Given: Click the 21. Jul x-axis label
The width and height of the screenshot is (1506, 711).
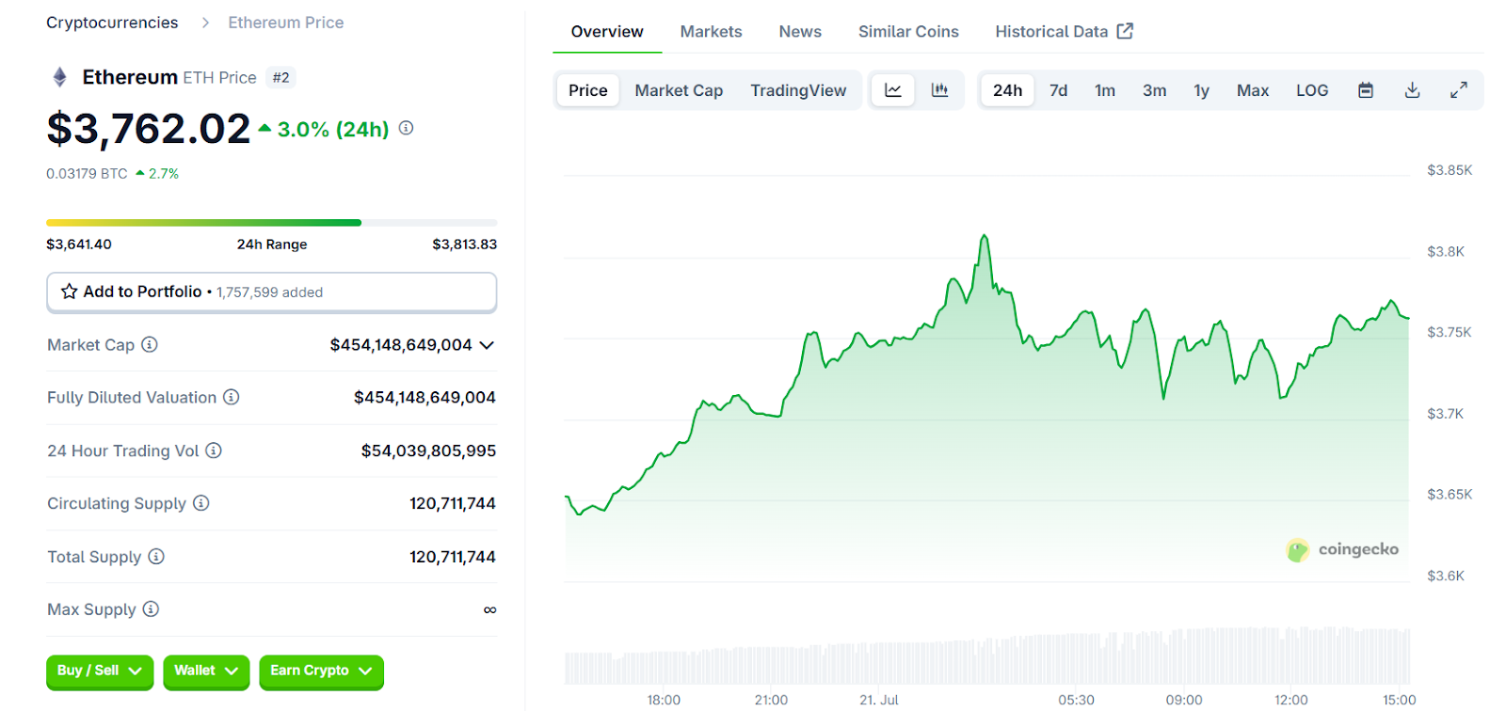Looking at the screenshot, I should click(879, 700).
